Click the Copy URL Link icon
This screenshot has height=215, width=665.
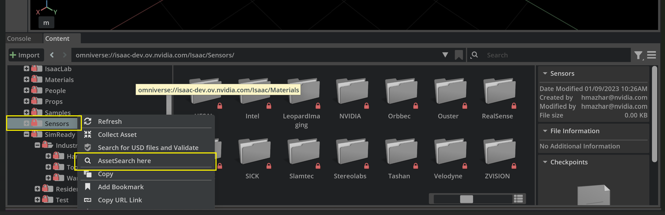coord(88,200)
